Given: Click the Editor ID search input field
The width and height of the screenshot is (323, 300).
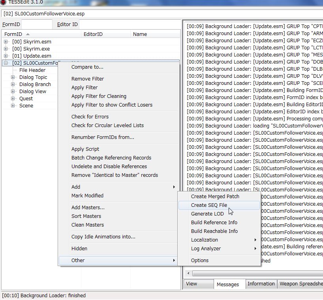Looking at the screenshot, I should click(x=130, y=24).
